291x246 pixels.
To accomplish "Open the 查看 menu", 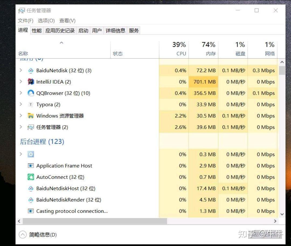I will click(67, 20).
